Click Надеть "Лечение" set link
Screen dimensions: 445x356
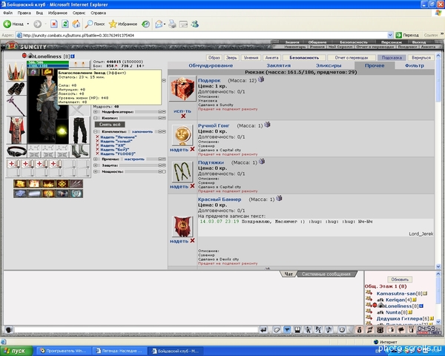119,137
